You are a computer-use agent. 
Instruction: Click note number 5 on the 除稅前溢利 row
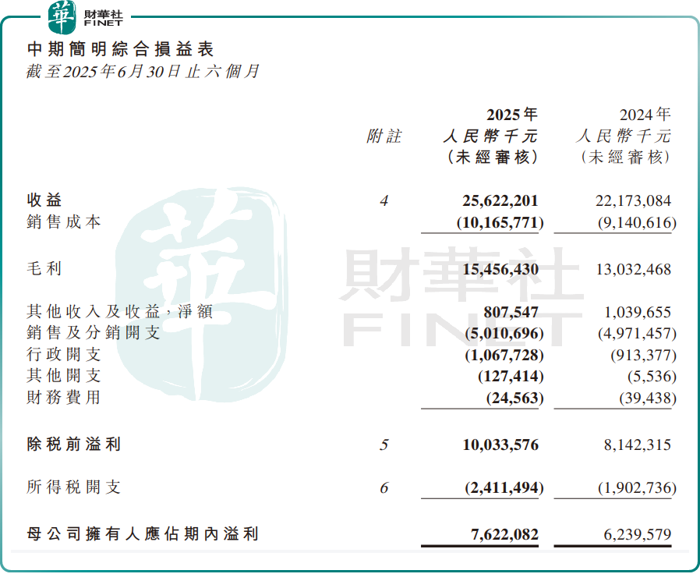click(x=384, y=445)
